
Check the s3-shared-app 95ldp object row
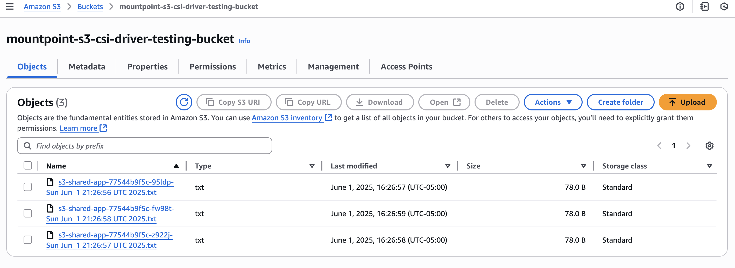coord(28,187)
